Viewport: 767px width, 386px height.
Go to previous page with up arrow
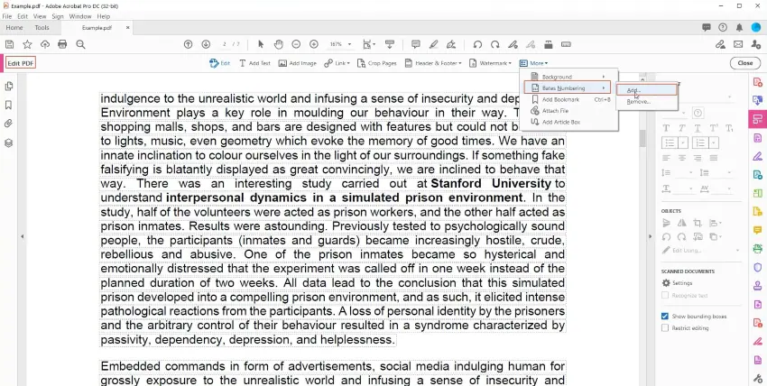pyautogui.click(x=188, y=44)
